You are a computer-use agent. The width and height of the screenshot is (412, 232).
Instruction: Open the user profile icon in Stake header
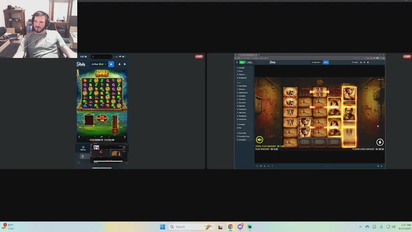click(361, 62)
